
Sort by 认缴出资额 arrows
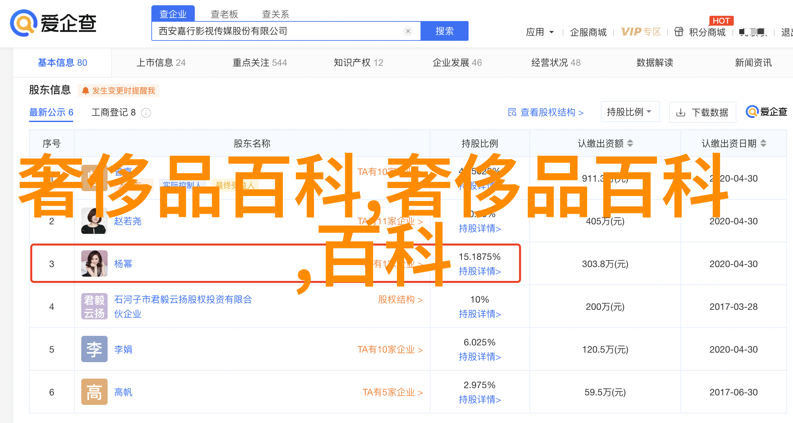tap(630, 143)
